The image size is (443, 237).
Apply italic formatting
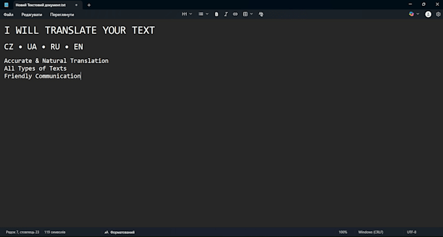[226, 14]
